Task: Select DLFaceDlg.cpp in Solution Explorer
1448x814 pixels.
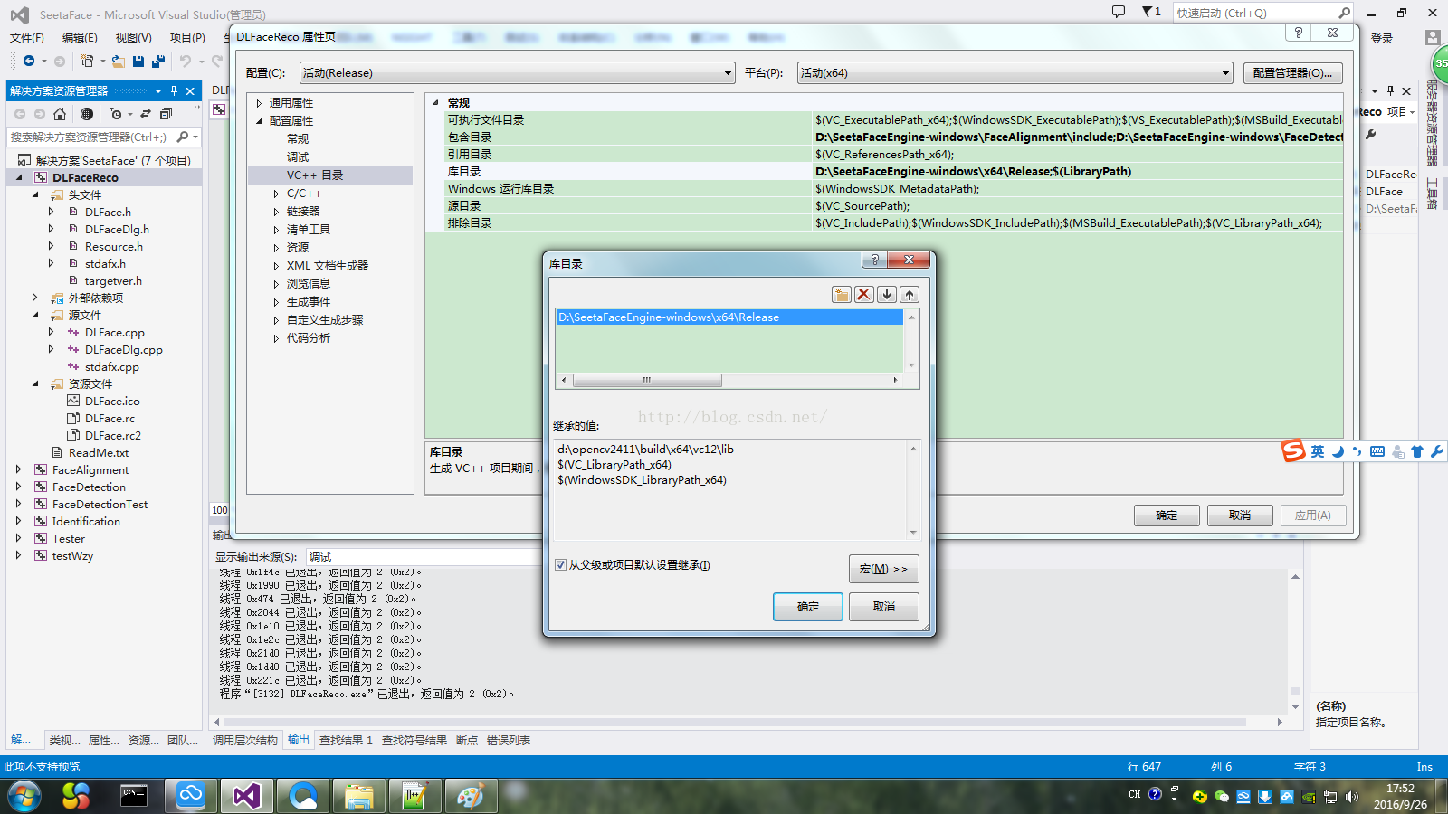Action: pos(124,349)
